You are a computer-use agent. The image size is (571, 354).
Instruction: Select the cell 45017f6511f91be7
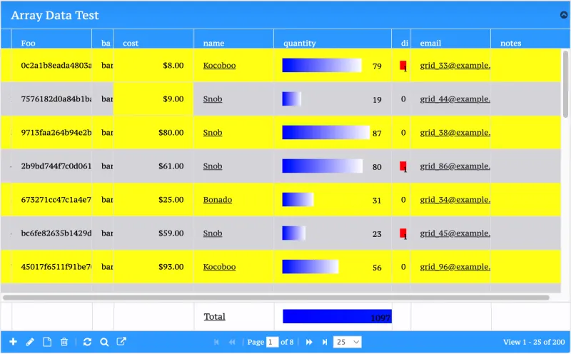(x=51, y=267)
